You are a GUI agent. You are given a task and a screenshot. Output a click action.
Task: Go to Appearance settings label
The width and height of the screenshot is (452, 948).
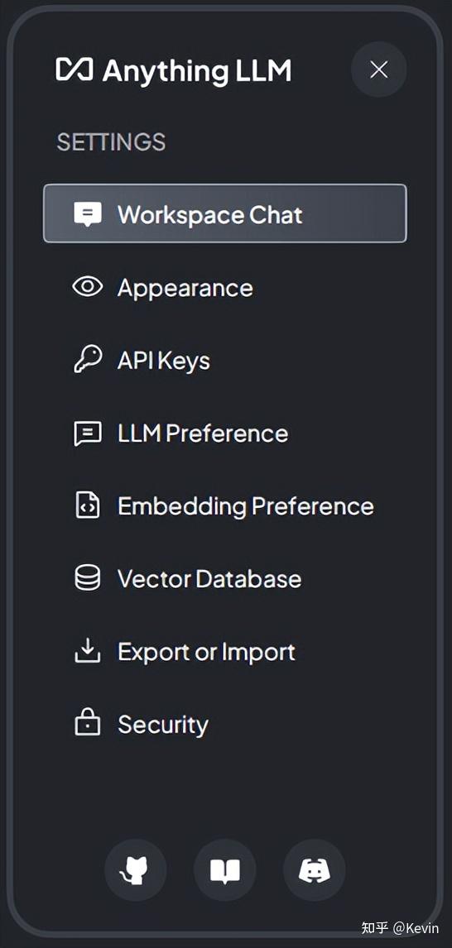pyautogui.click(x=185, y=288)
